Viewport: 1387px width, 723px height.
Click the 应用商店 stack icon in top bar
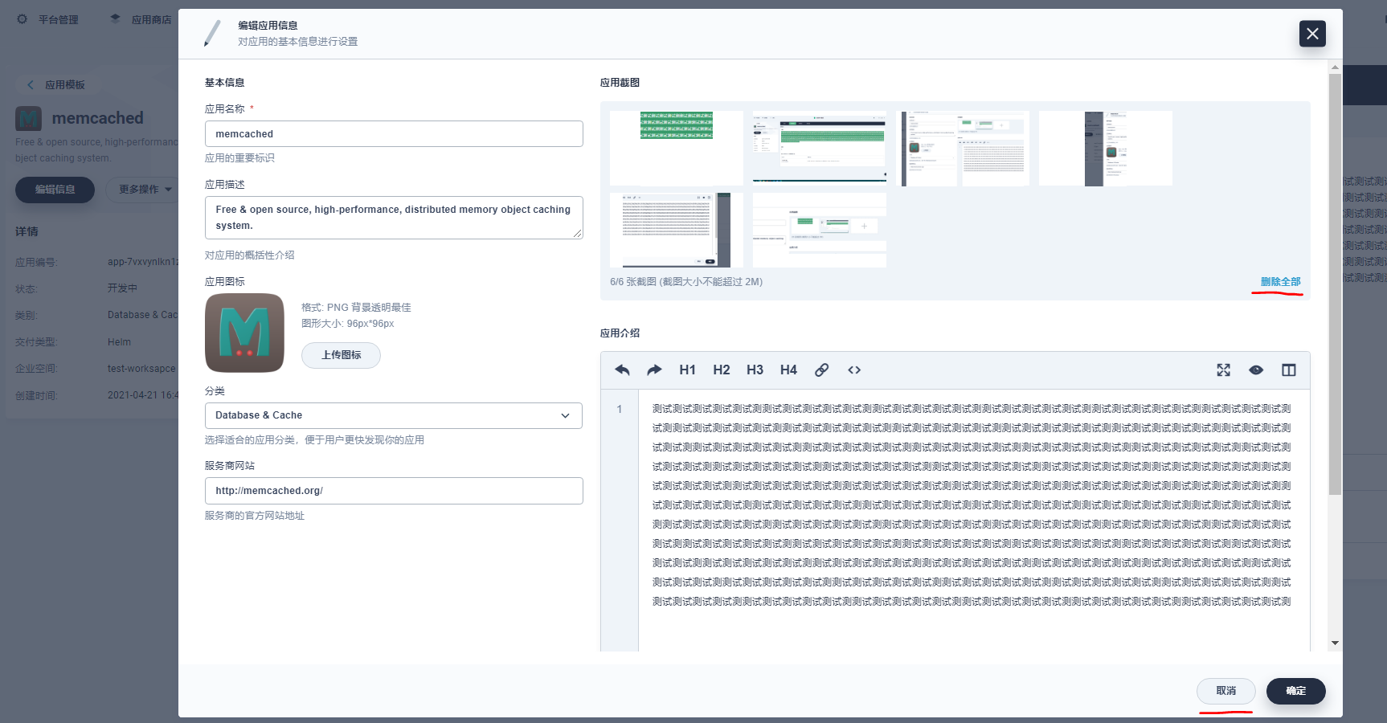pyautogui.click(x=115, y=19)
